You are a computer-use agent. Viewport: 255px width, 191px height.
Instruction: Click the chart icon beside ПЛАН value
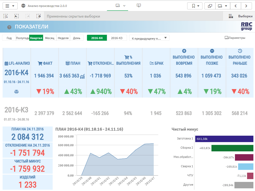[83, 76]
